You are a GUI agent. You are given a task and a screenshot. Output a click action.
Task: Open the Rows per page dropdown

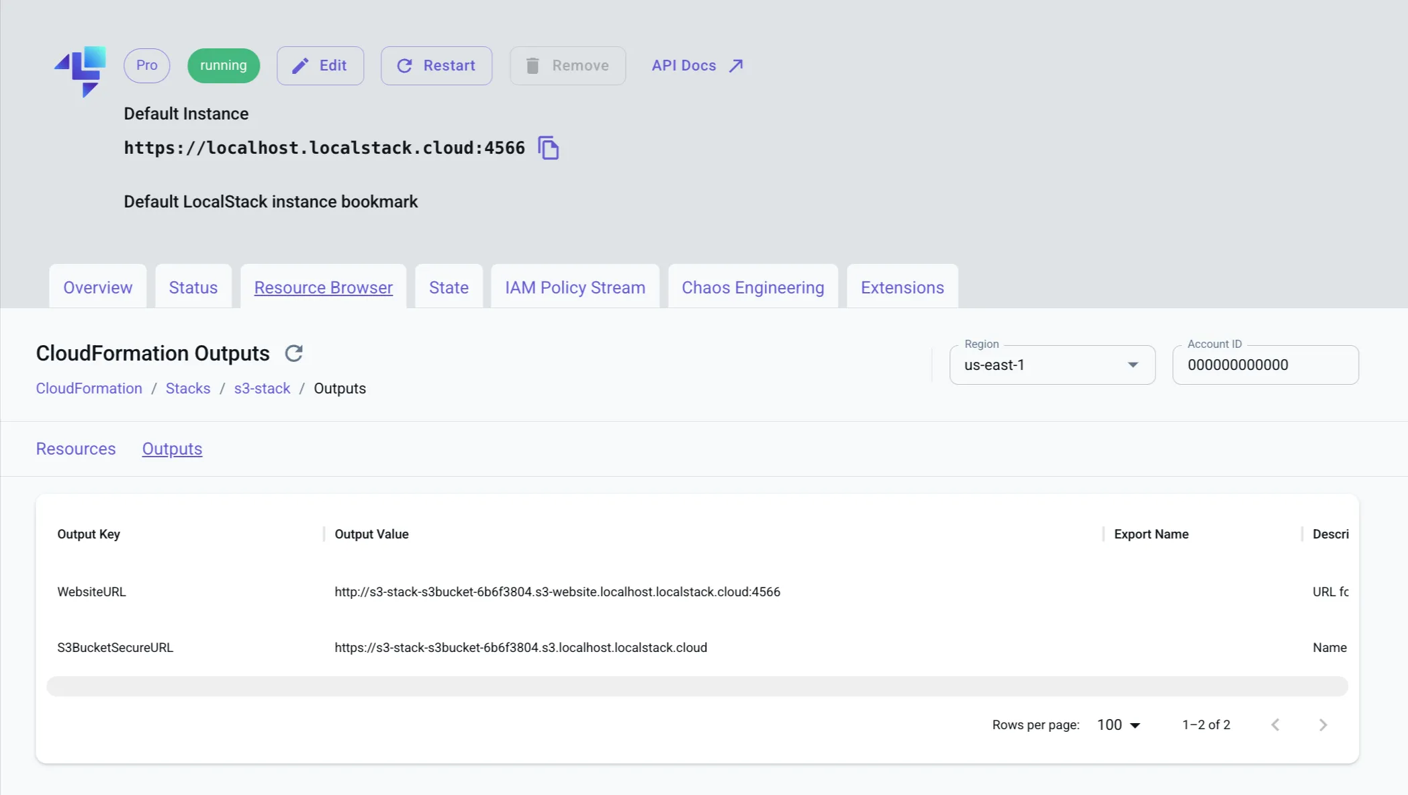pos(1118,724)
